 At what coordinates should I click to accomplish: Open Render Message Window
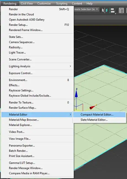point(37,168)
